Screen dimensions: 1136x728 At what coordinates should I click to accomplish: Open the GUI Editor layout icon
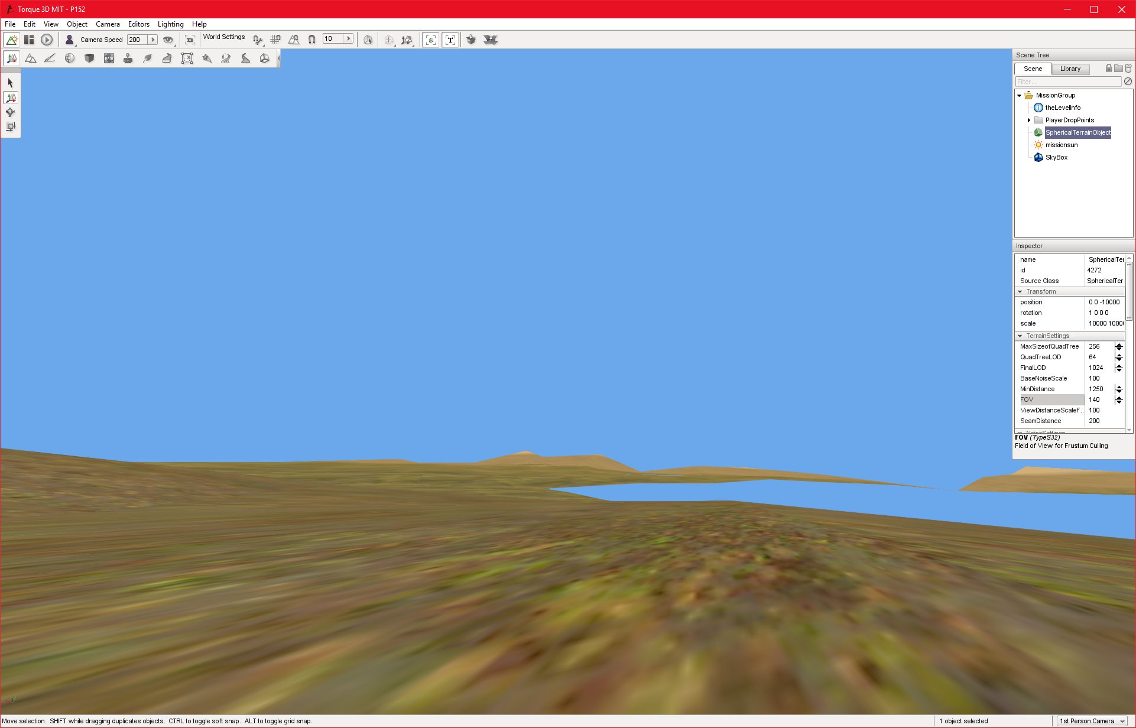pyautogui.click(x=29, y=40)
